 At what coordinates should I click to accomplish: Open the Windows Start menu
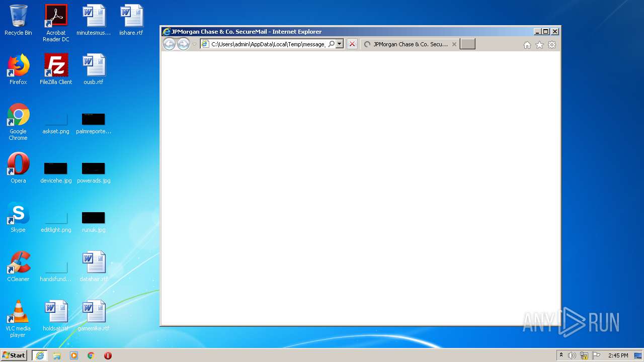pos(14,355)
